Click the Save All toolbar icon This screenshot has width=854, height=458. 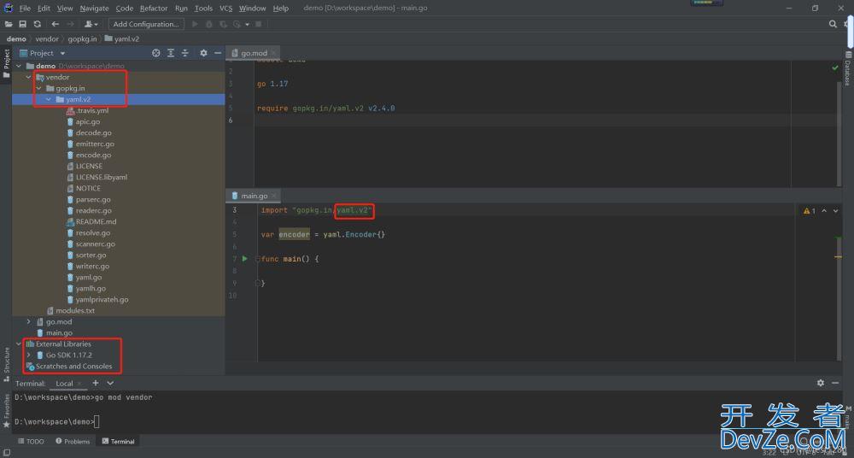pos(23,24)
